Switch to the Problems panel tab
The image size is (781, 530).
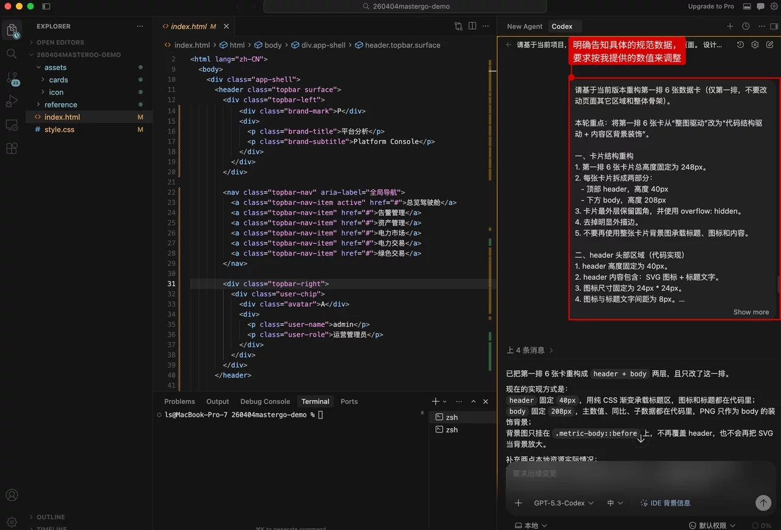coord(179,401)
